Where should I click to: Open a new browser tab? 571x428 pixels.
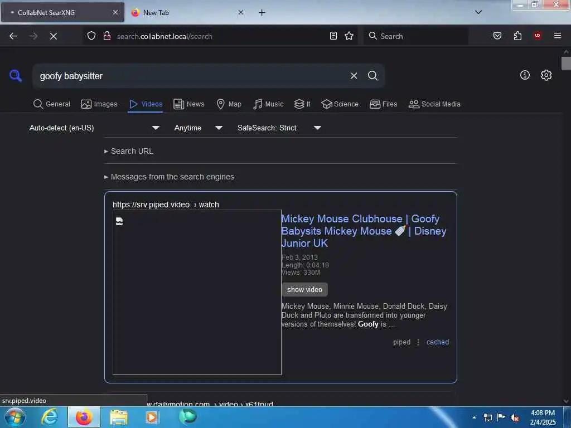point(262,13)
